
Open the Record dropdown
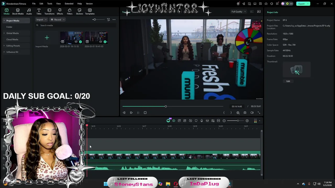pos(57,20)
